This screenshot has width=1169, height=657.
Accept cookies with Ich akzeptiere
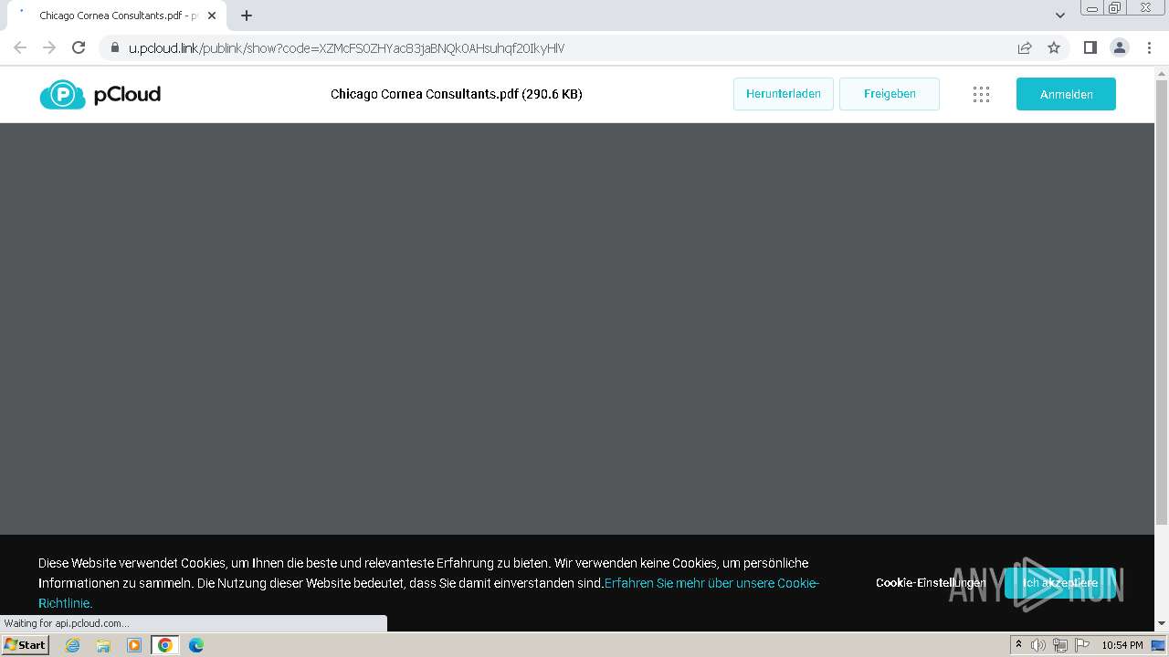tap(1059, 582)
